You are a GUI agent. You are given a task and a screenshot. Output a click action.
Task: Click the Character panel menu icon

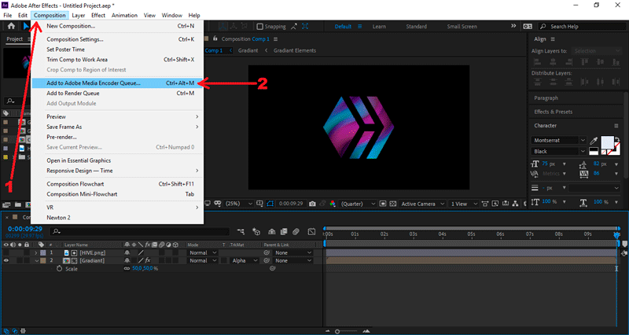[616, 126]
